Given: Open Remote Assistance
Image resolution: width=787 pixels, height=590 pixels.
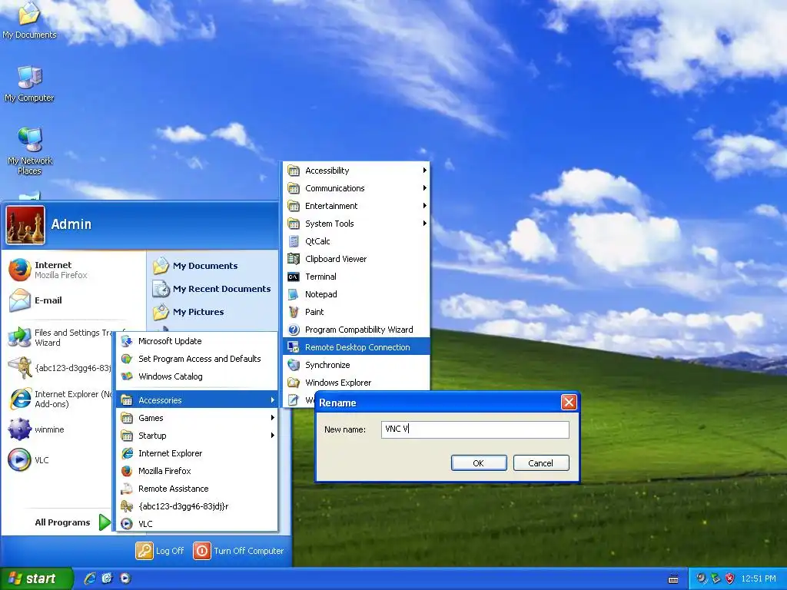Looking at the screenshot, I should pyautogui.click(x=197, y=489).
